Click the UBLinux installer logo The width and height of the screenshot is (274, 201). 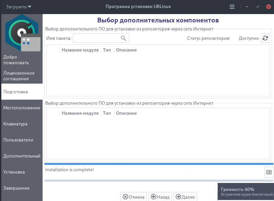22,32
